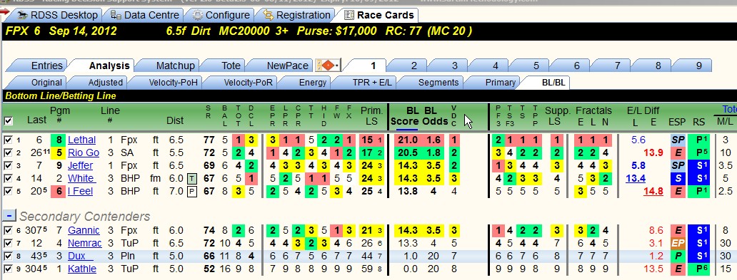The height and width of the screenshot is (280, 737).
Task: Click the EP badge in Nemrac's row
Action: [x=677, y=243]
